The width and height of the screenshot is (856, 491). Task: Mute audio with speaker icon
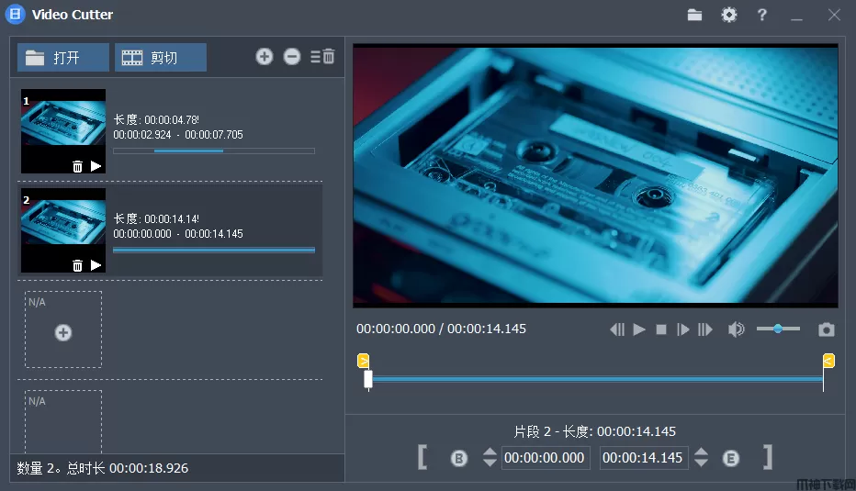point(736,329)
